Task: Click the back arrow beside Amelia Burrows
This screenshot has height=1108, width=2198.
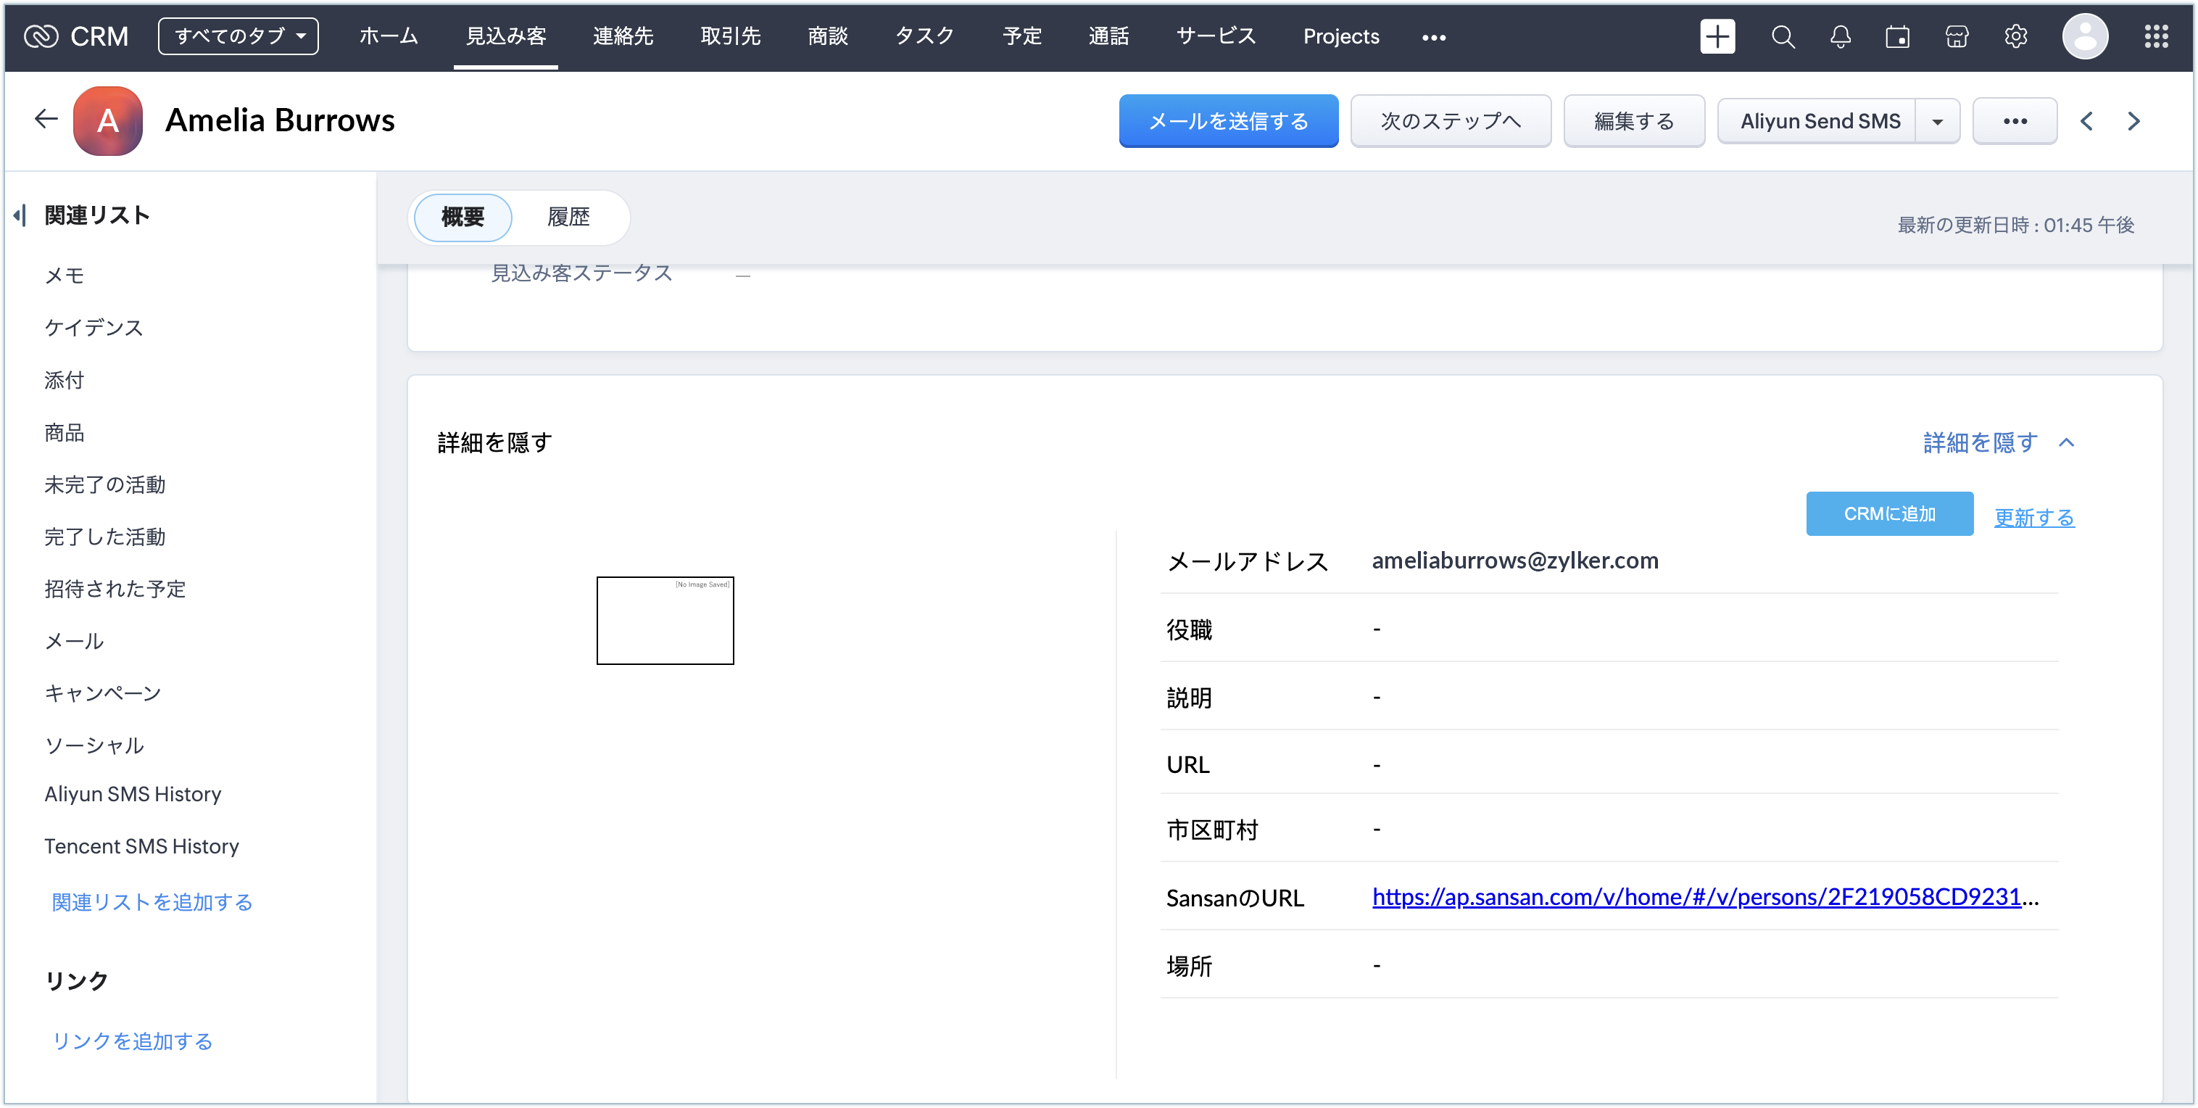Action: tap(46, 120)
